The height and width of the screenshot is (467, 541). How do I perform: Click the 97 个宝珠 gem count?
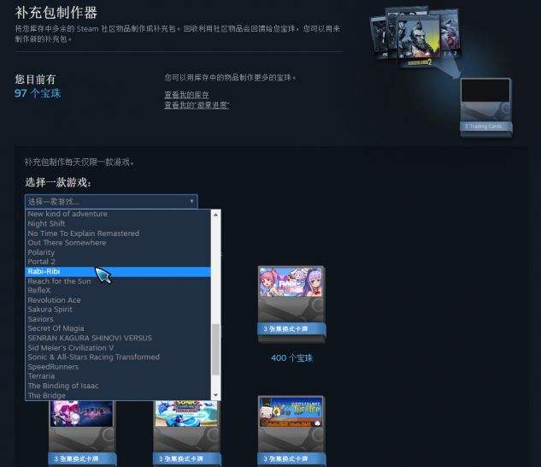pyautogui.click(x=38, y=93)
